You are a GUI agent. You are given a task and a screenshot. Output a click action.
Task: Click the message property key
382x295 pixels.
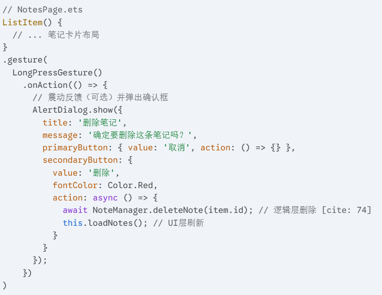coord(60,135)
